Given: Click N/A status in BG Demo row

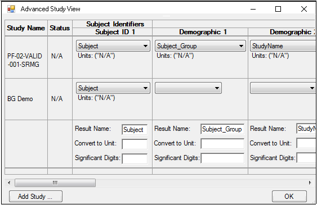Looking at the screenshot, I should tap(57, 99).
